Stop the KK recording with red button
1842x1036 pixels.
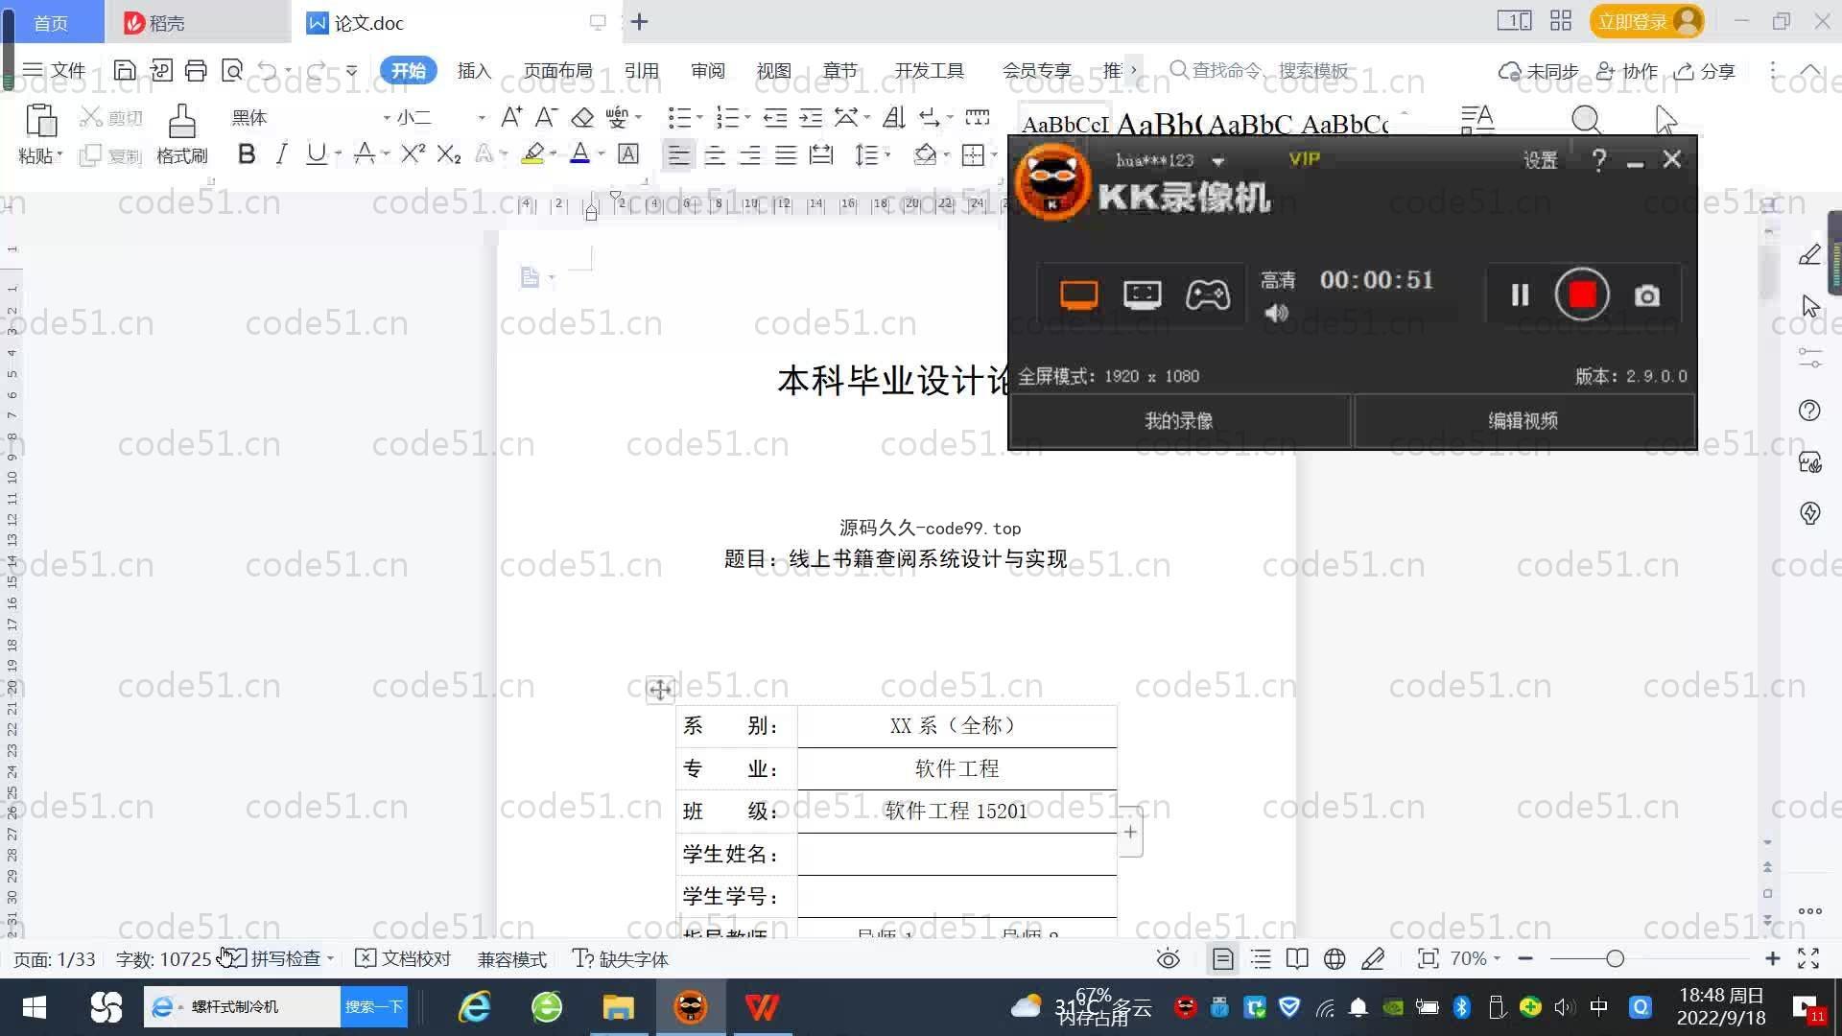pyautogui.click(x=1582, y=294)
